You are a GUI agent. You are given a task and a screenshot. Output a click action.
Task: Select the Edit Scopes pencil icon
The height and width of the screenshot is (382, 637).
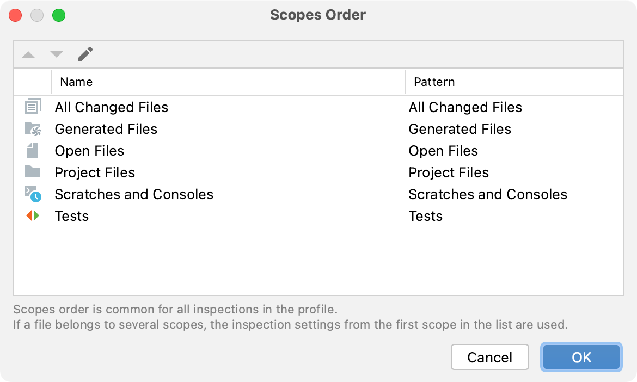pyautogui.click(x=85, y=54)
